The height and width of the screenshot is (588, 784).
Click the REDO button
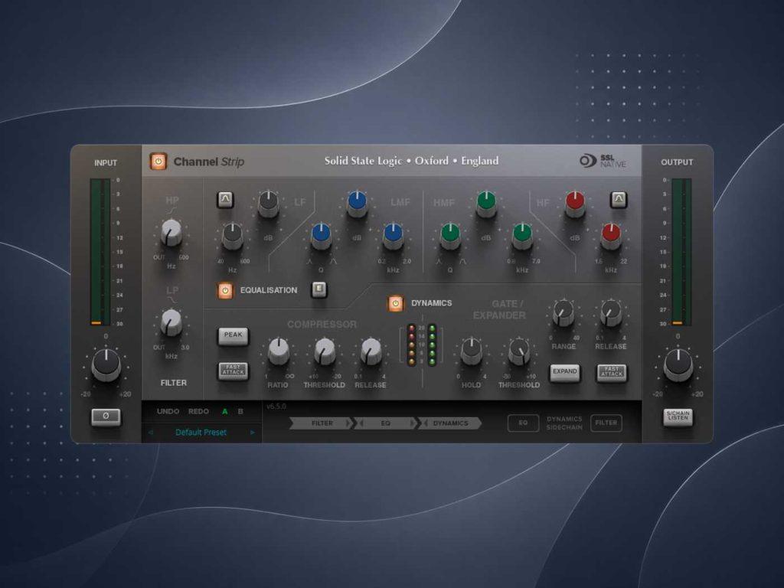(198, 411)
